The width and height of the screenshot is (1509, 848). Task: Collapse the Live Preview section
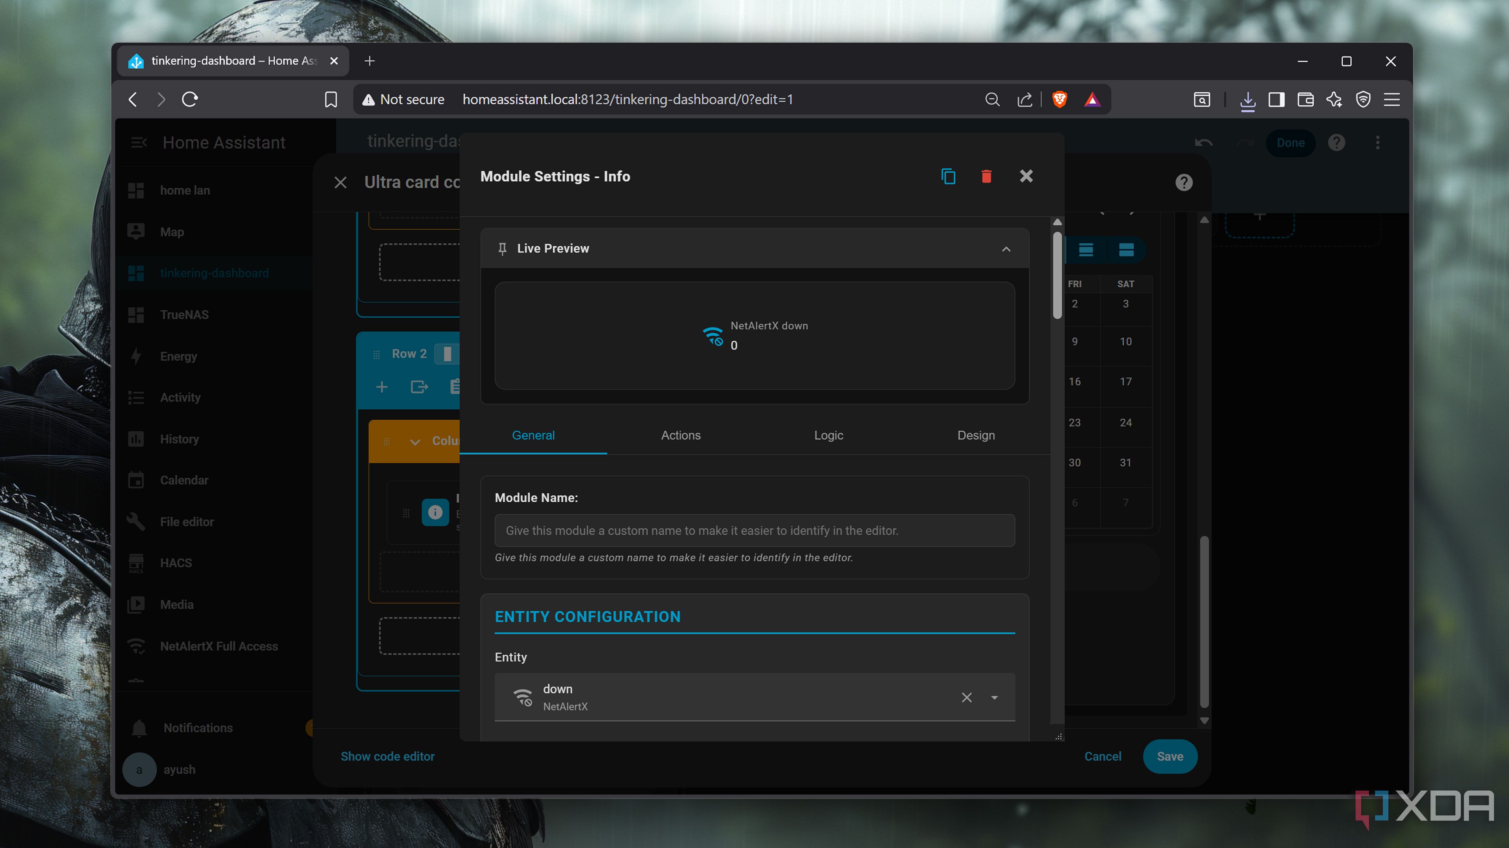point(1006,249)
